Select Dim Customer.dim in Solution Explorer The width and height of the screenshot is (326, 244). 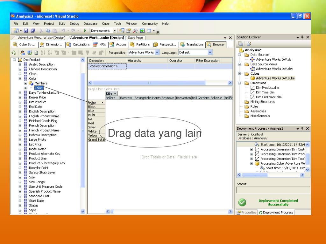point(268,97)
